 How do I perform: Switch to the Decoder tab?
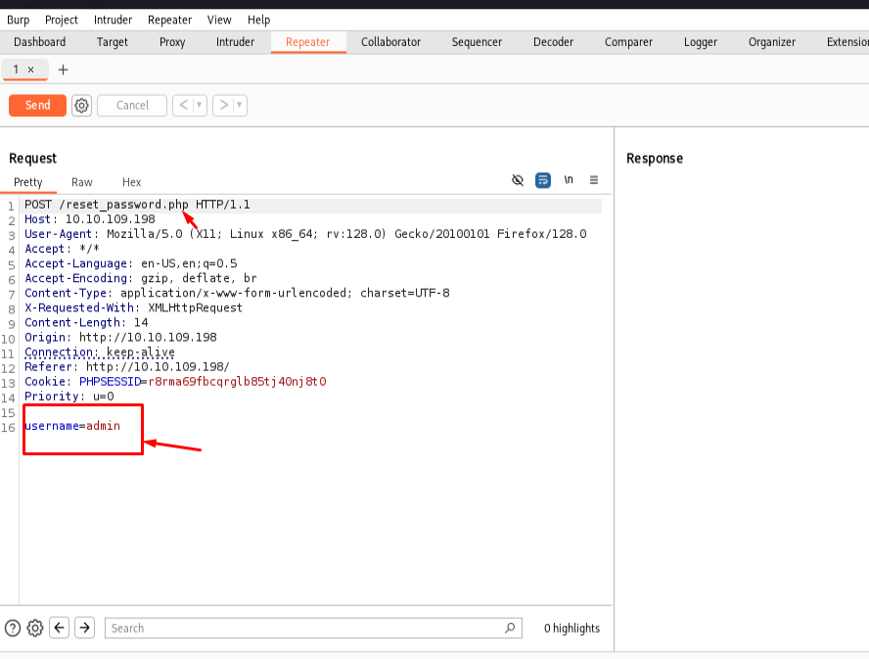pos(553,42)
